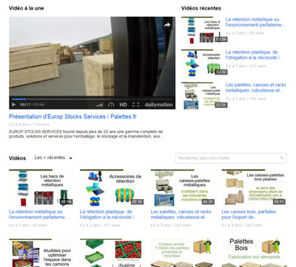Click the search magnifier icon in the channel search
Image resolution: width=296 pixels, height=267 pixels.
pos(282,158)
